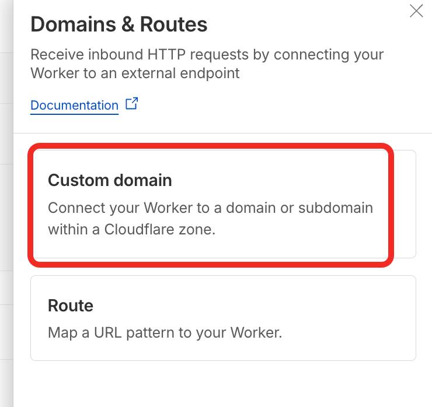Click empty panel space below the Route card
Viewport: 432px width, 407px height.
[223, 385]
